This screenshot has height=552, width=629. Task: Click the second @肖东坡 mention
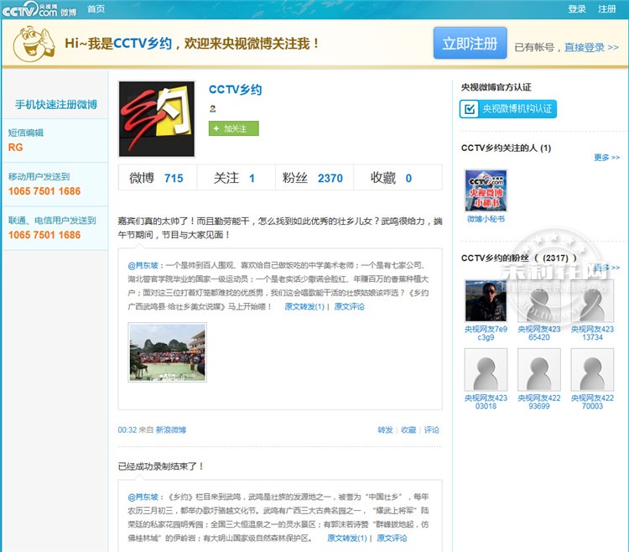tap(143, 497)
